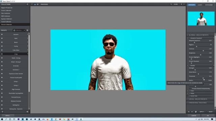Viewport: 216px width, 121px height.
Task: Check Process Details Independently
Action: [x=190, y=89]
